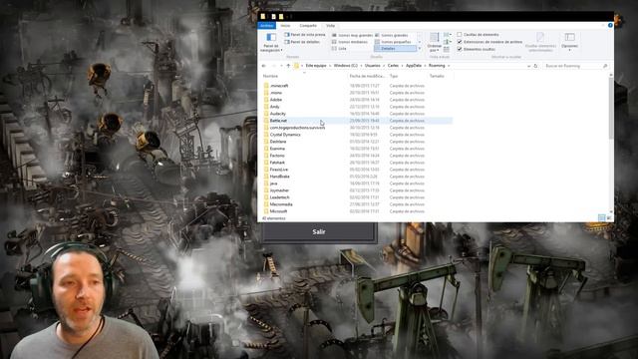
Task: Open recent locations dropdown arrow
Action: [x=281, y=66]
